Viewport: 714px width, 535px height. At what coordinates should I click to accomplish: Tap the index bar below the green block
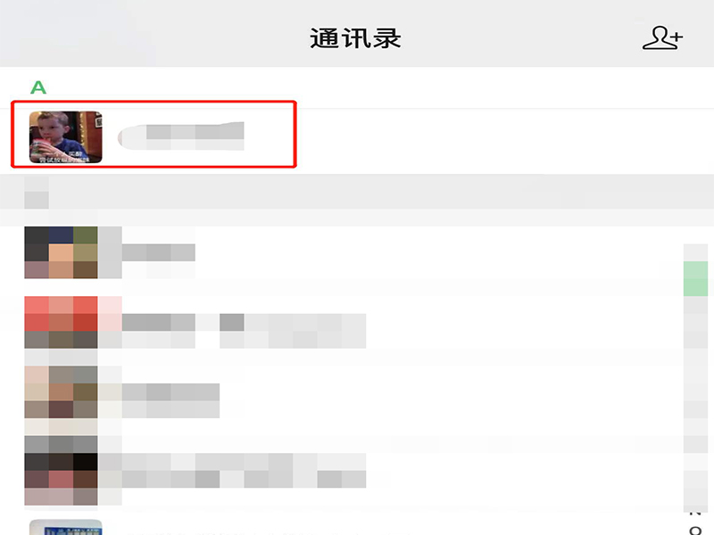click(695, 305)
